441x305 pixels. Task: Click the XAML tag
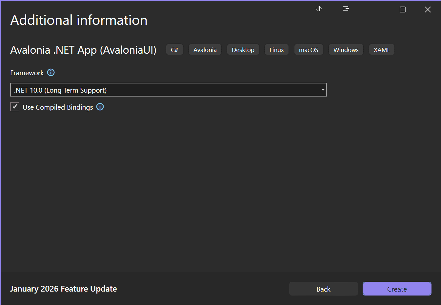coord(382,50)
